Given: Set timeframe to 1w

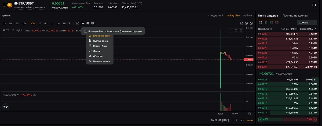Looking at the screenshot, I should click(x=58, y=23).
